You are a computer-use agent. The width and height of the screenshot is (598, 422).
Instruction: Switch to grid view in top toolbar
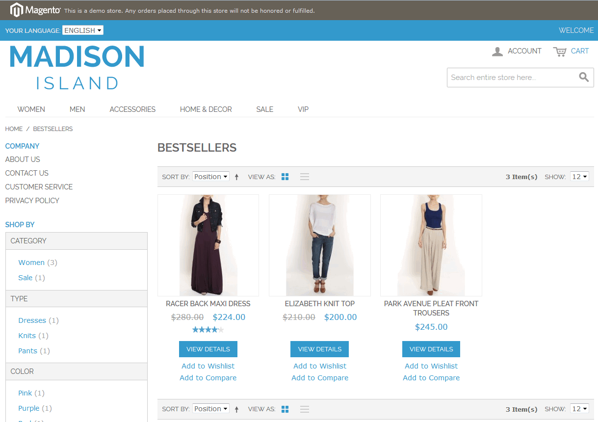tap(285, 177)
